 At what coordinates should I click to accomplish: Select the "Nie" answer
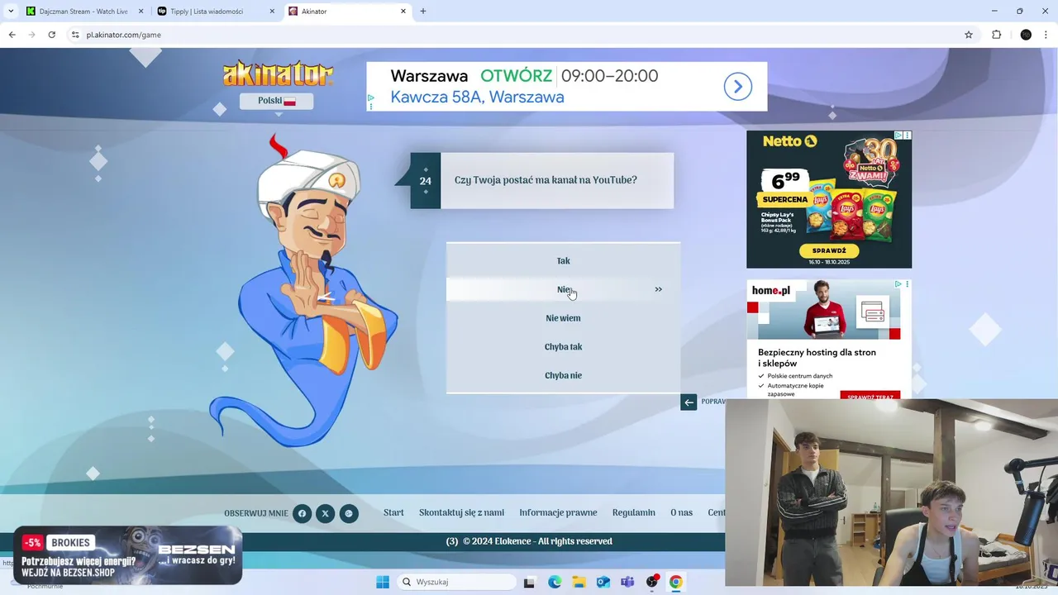[563, 289]
